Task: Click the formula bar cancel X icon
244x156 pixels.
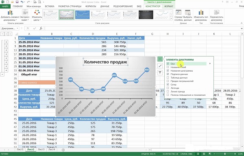Action: (28, 29)
